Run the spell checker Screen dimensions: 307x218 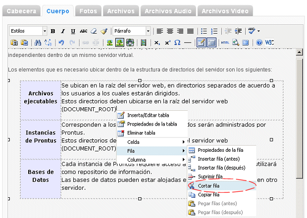pyautogui.click(x=252, y=31)
